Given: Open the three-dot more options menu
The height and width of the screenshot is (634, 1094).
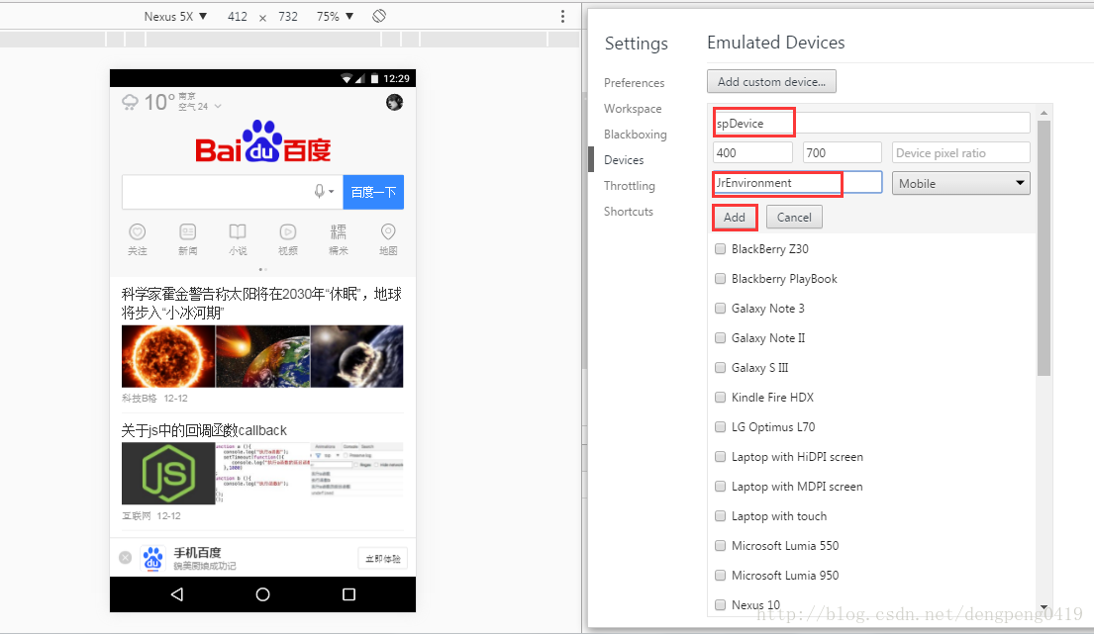Looking at the screenshot, I should click(x=562, y=16).
